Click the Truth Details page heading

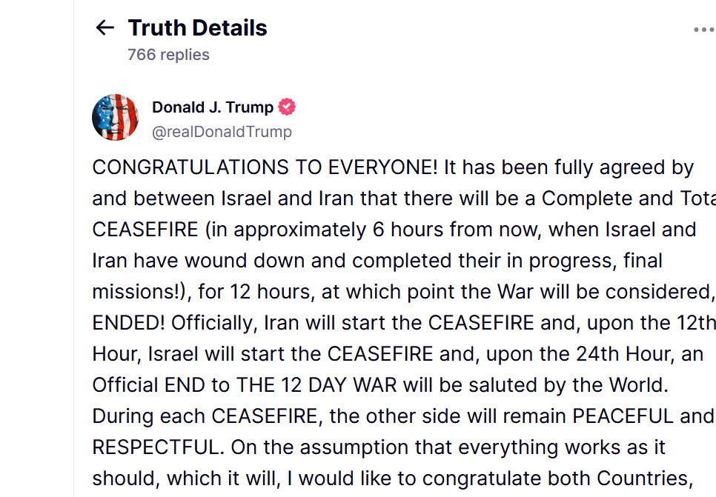(x=197, y=28)
